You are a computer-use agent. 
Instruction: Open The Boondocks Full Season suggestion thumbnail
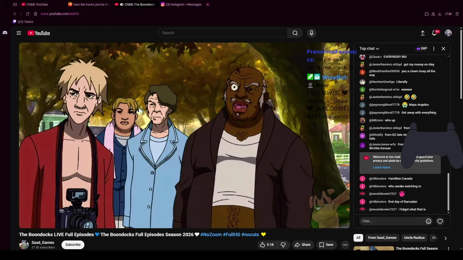click(374, 249)
